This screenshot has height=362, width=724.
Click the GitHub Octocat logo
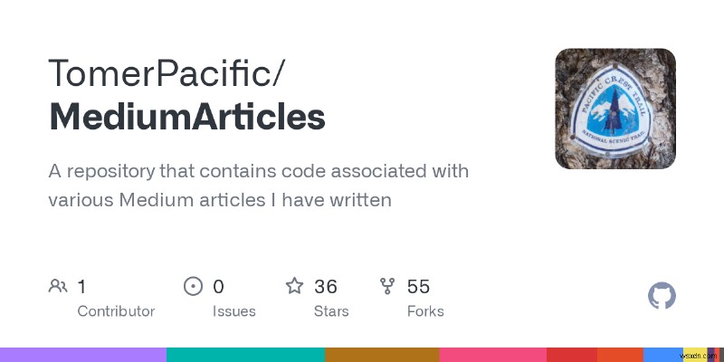tap(662, 296)
